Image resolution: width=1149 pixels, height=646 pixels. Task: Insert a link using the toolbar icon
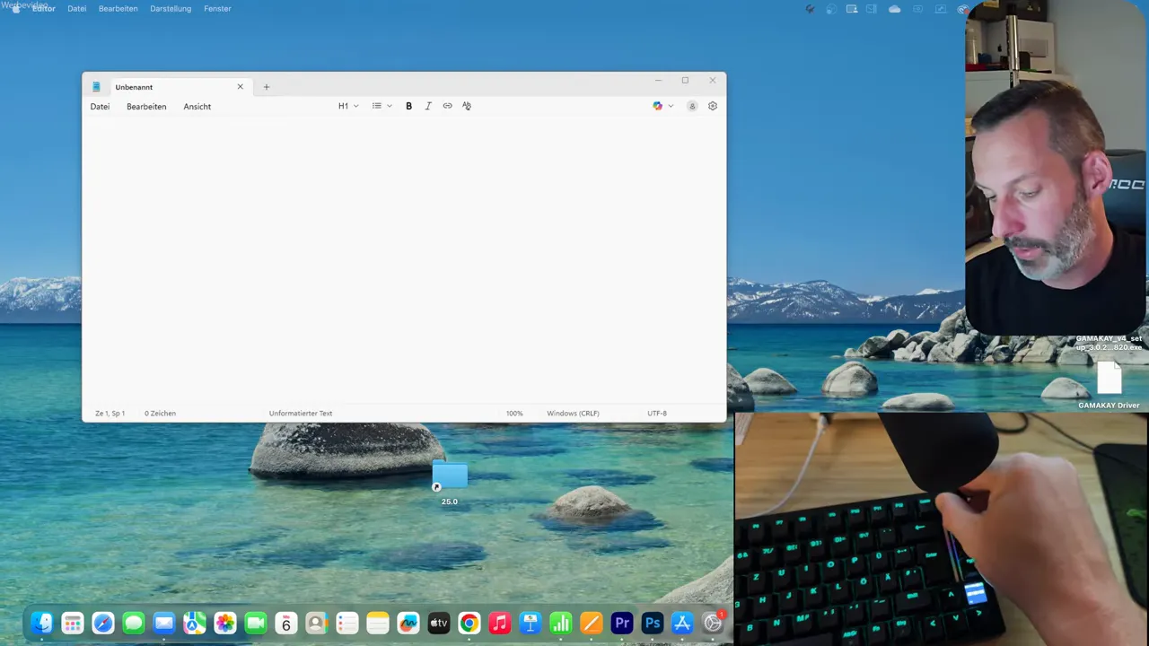[x=447, y=106]
